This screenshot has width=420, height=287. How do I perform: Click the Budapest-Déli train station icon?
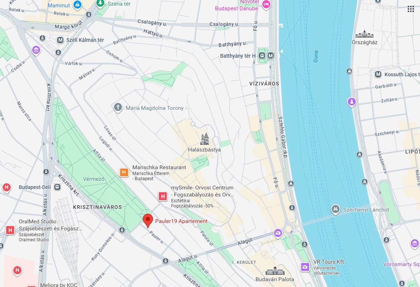coord(57,187)
